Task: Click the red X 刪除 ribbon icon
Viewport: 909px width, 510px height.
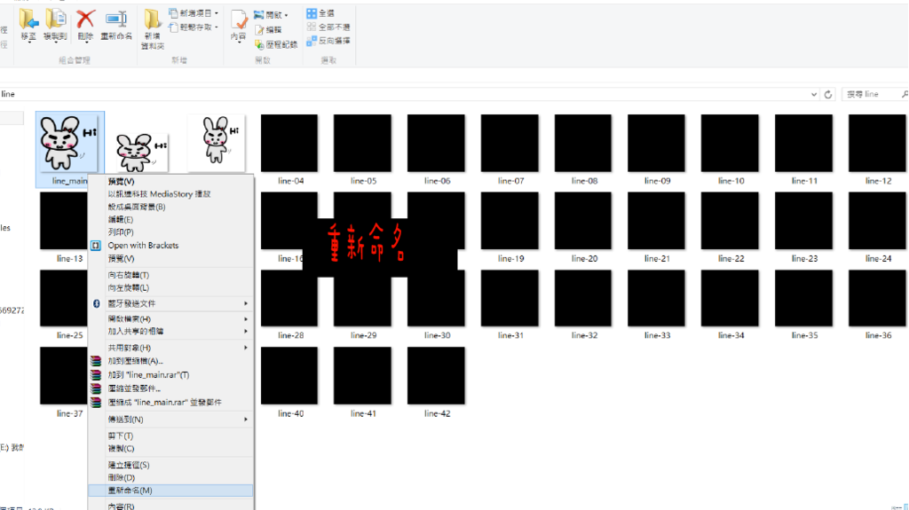Action: (x=85, y=20)
